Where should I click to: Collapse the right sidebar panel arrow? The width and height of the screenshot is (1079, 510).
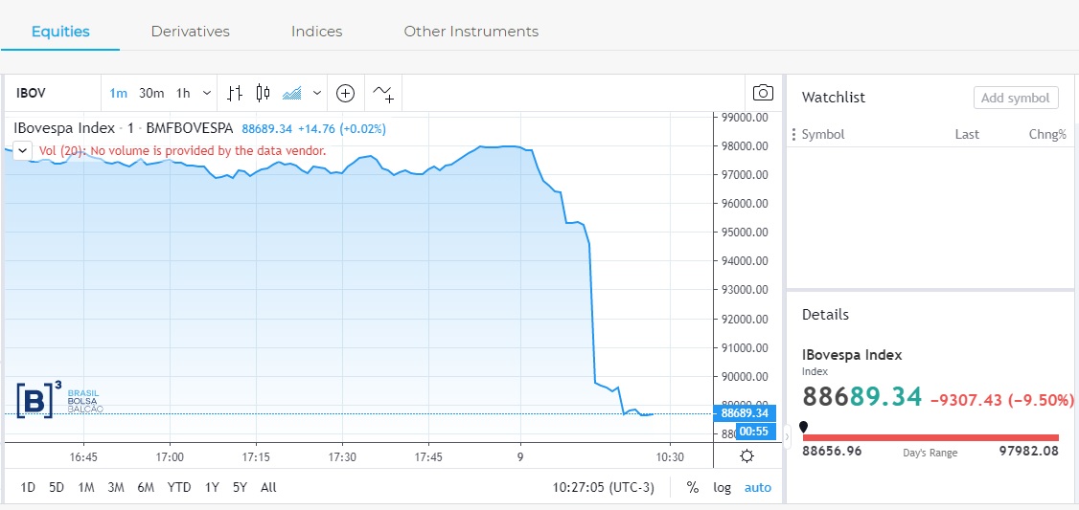(x=788, y=437)
